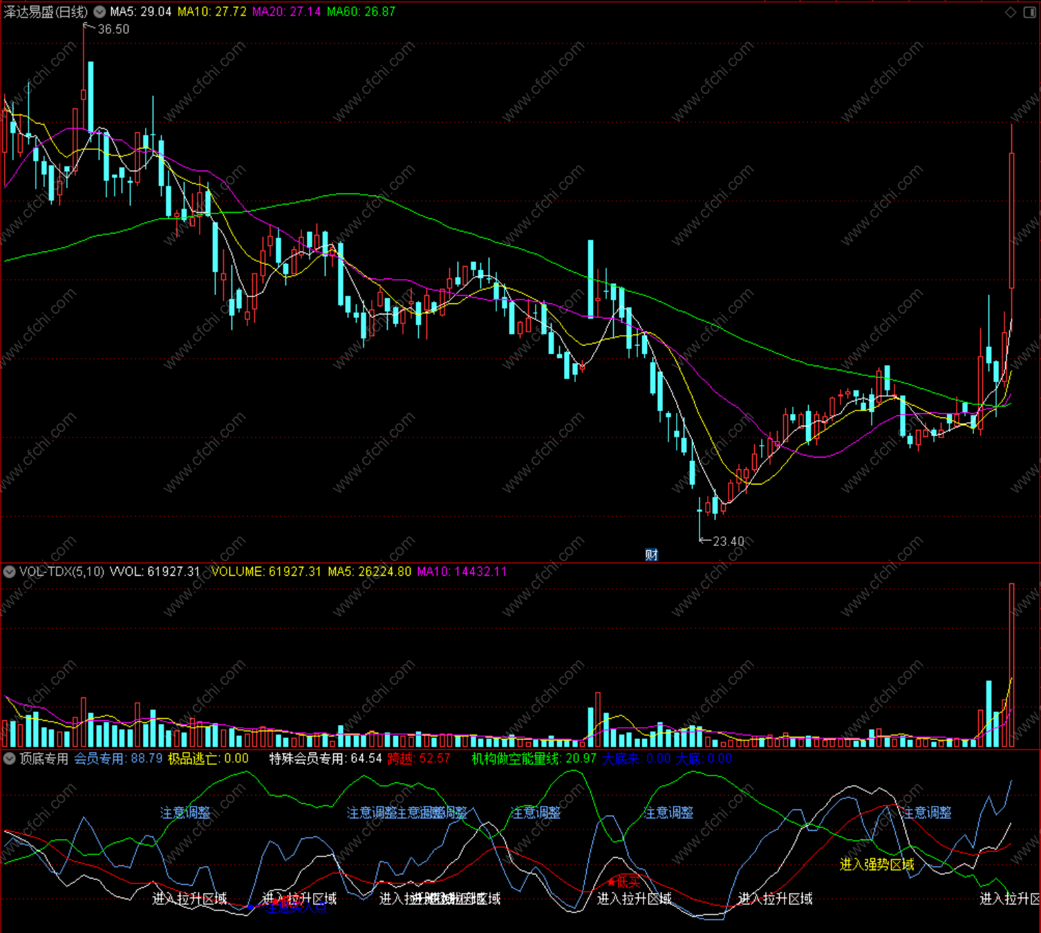Click the stock title 泽达易盛(日线)

tap(46, 12)
